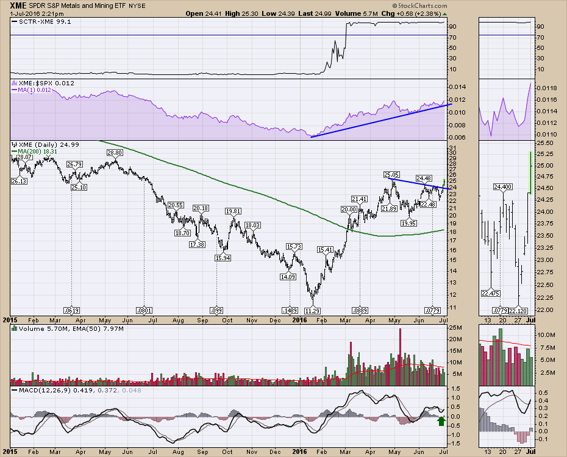Click the 19.95 low price label
Viewport: 567px width, 457px height.
coord(408,223)
